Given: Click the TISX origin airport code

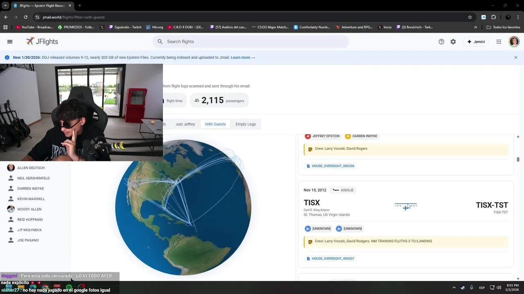Looking at the screenshot, I should click(312, 203).
